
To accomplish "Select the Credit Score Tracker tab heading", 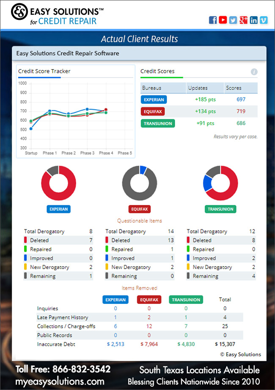I will click(x=44, y=71).
